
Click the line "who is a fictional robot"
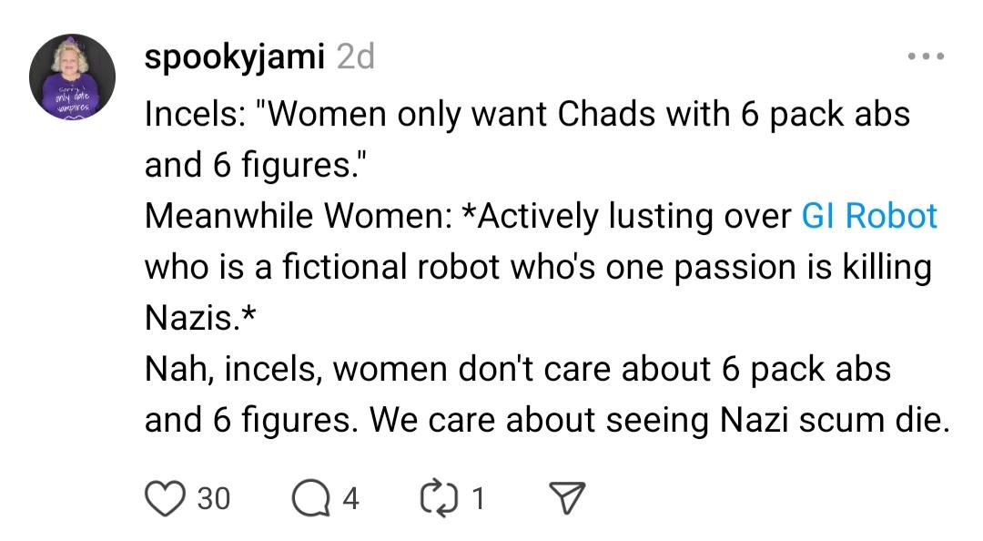[x=537, y=267]
